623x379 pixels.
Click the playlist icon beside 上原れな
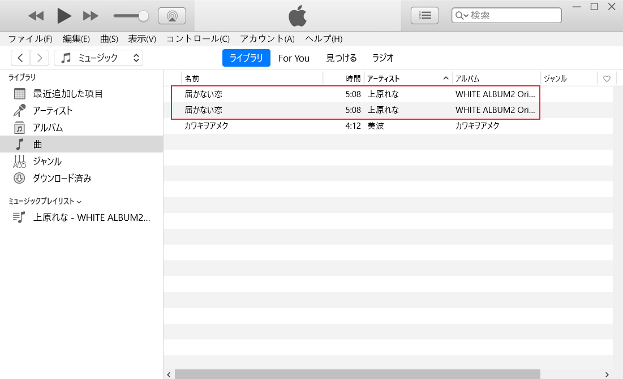coord(19,217)
